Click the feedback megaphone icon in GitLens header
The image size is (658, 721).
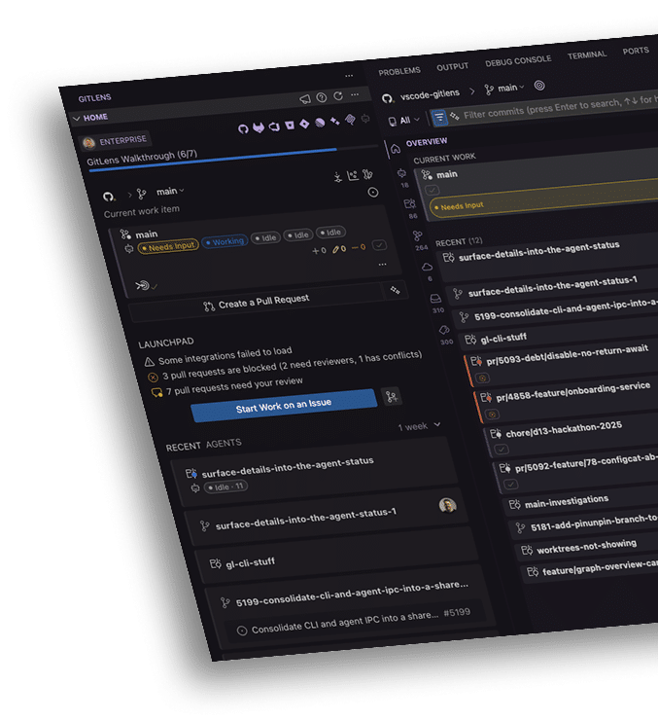[x=305, y=99]
